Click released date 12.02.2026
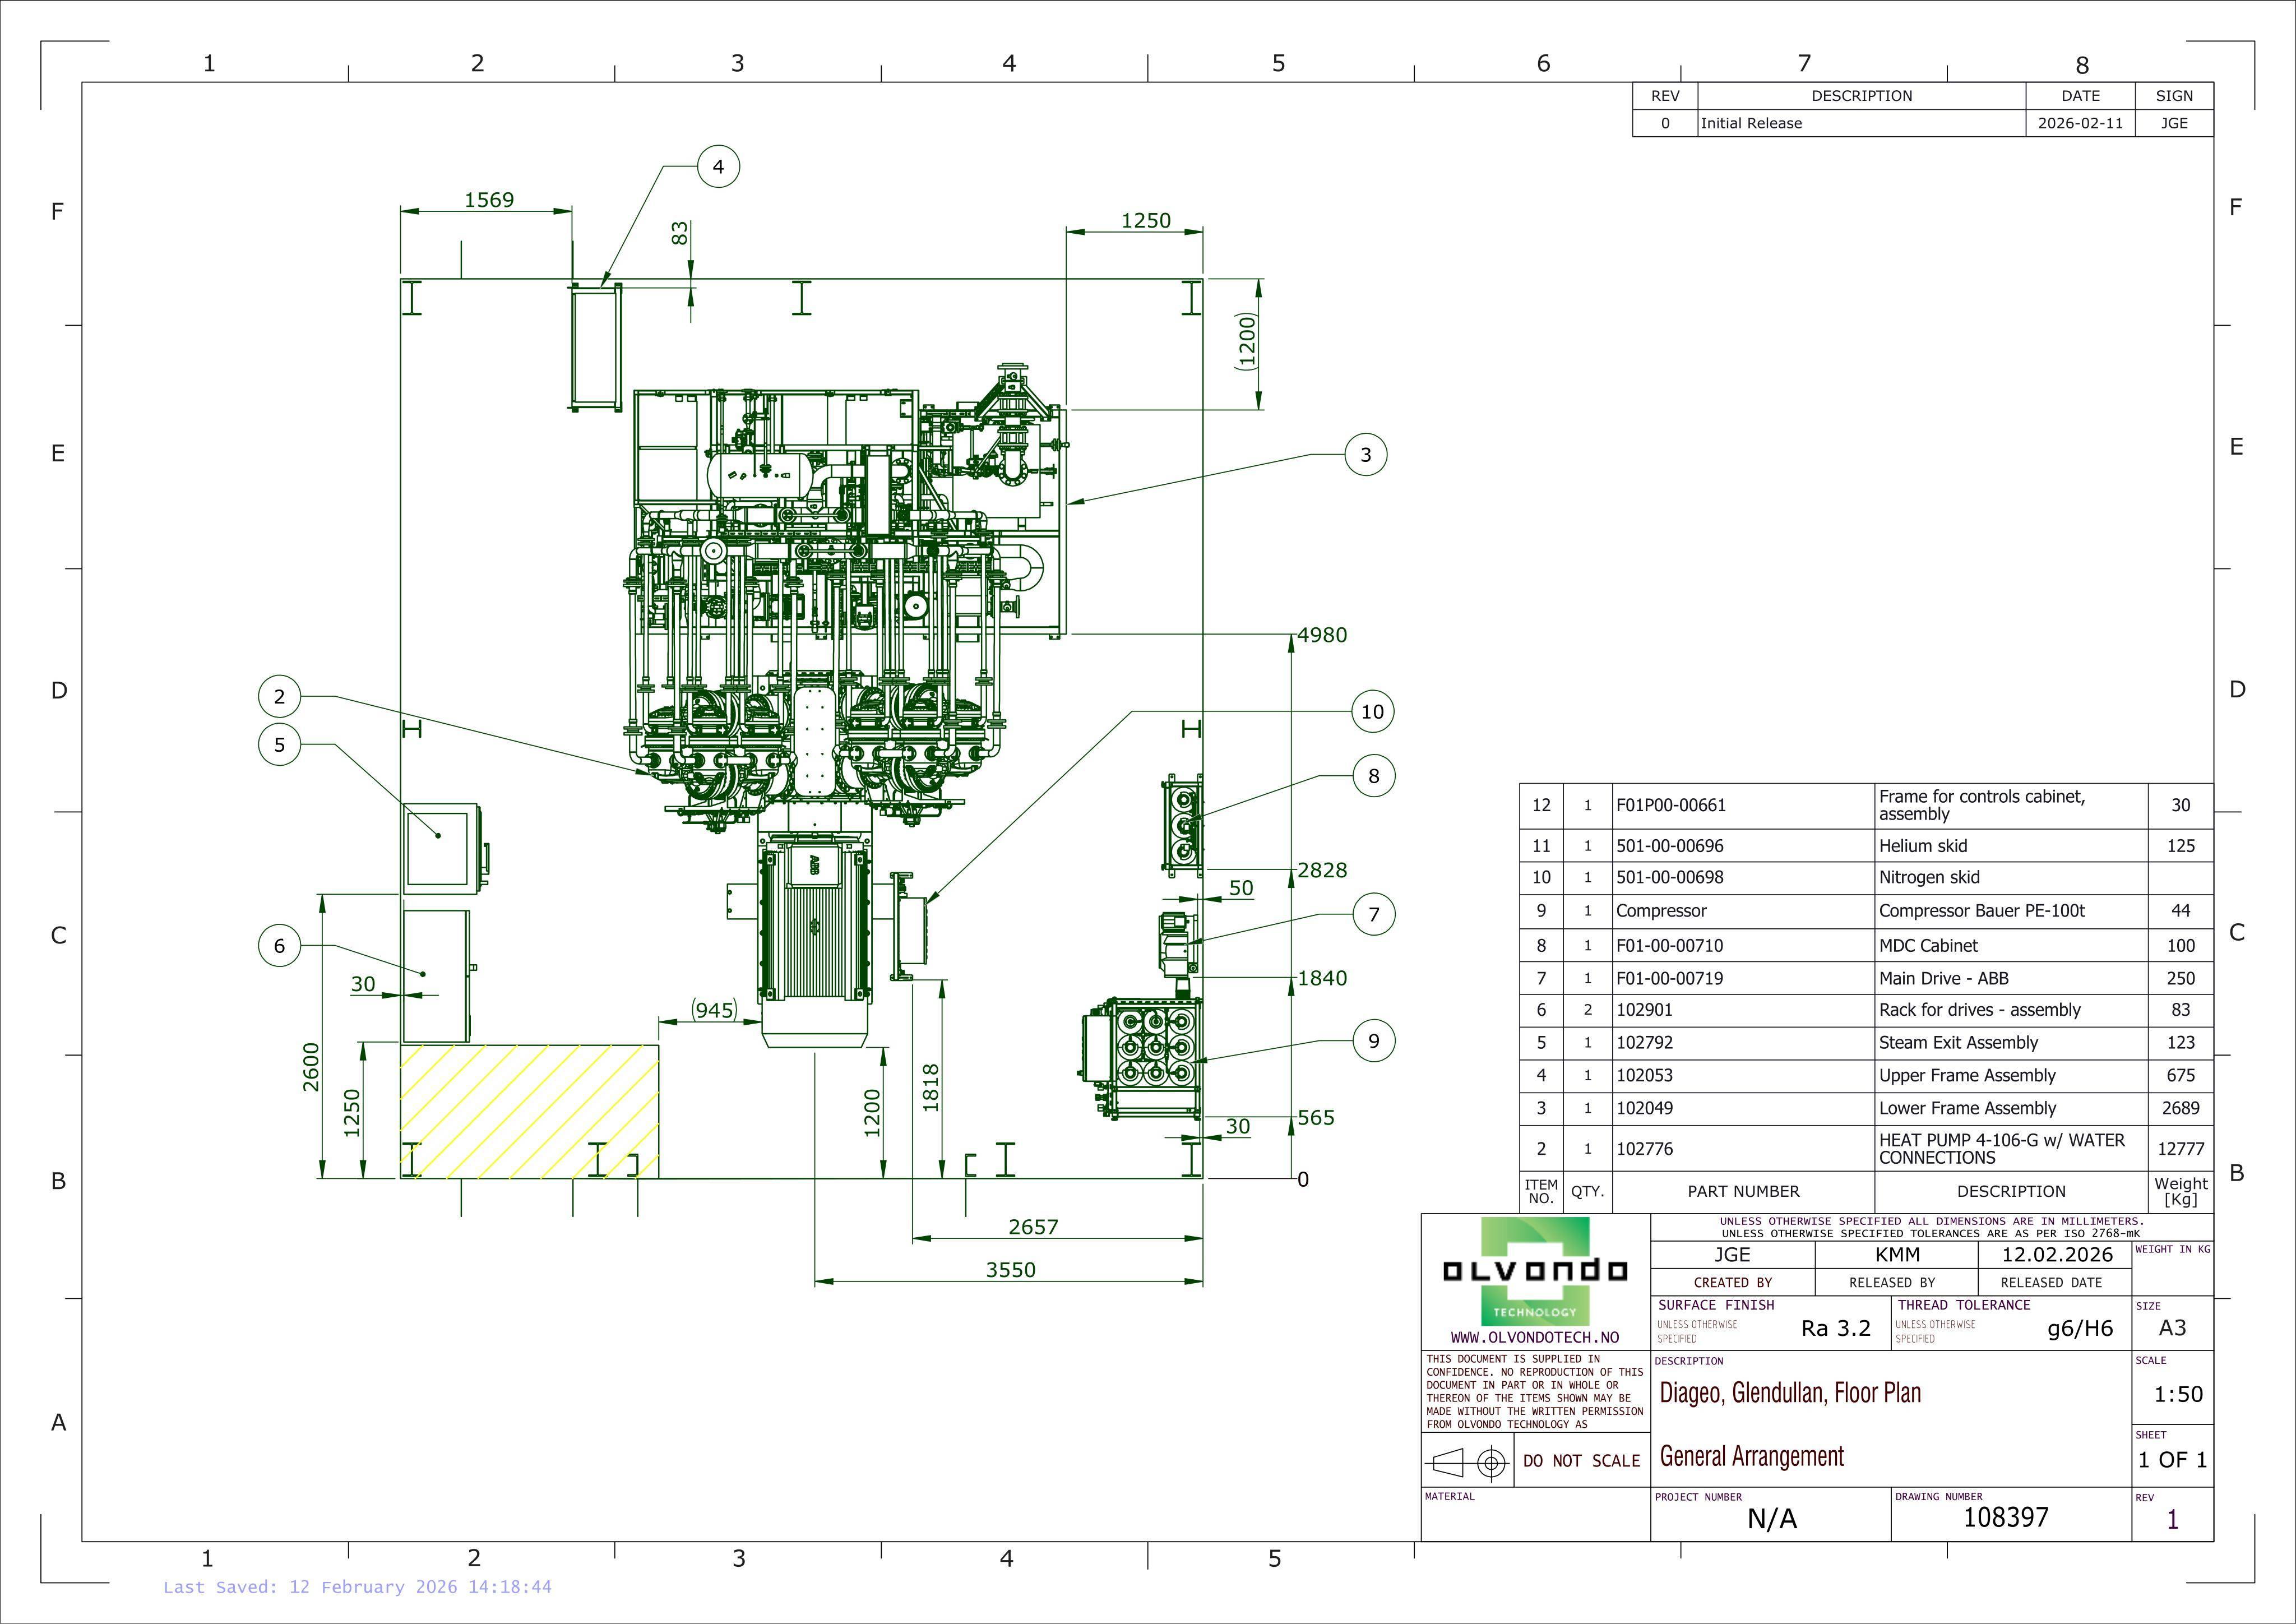The height and width of the screenshot is (1624, 2296). (2057, 1255)
